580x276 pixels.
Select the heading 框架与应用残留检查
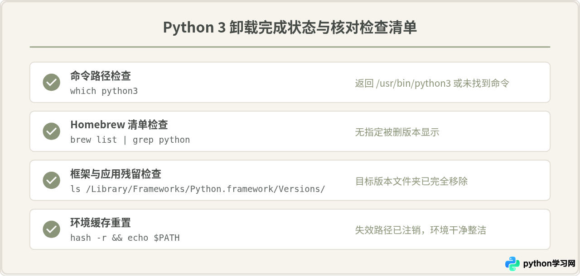(116, 173)
